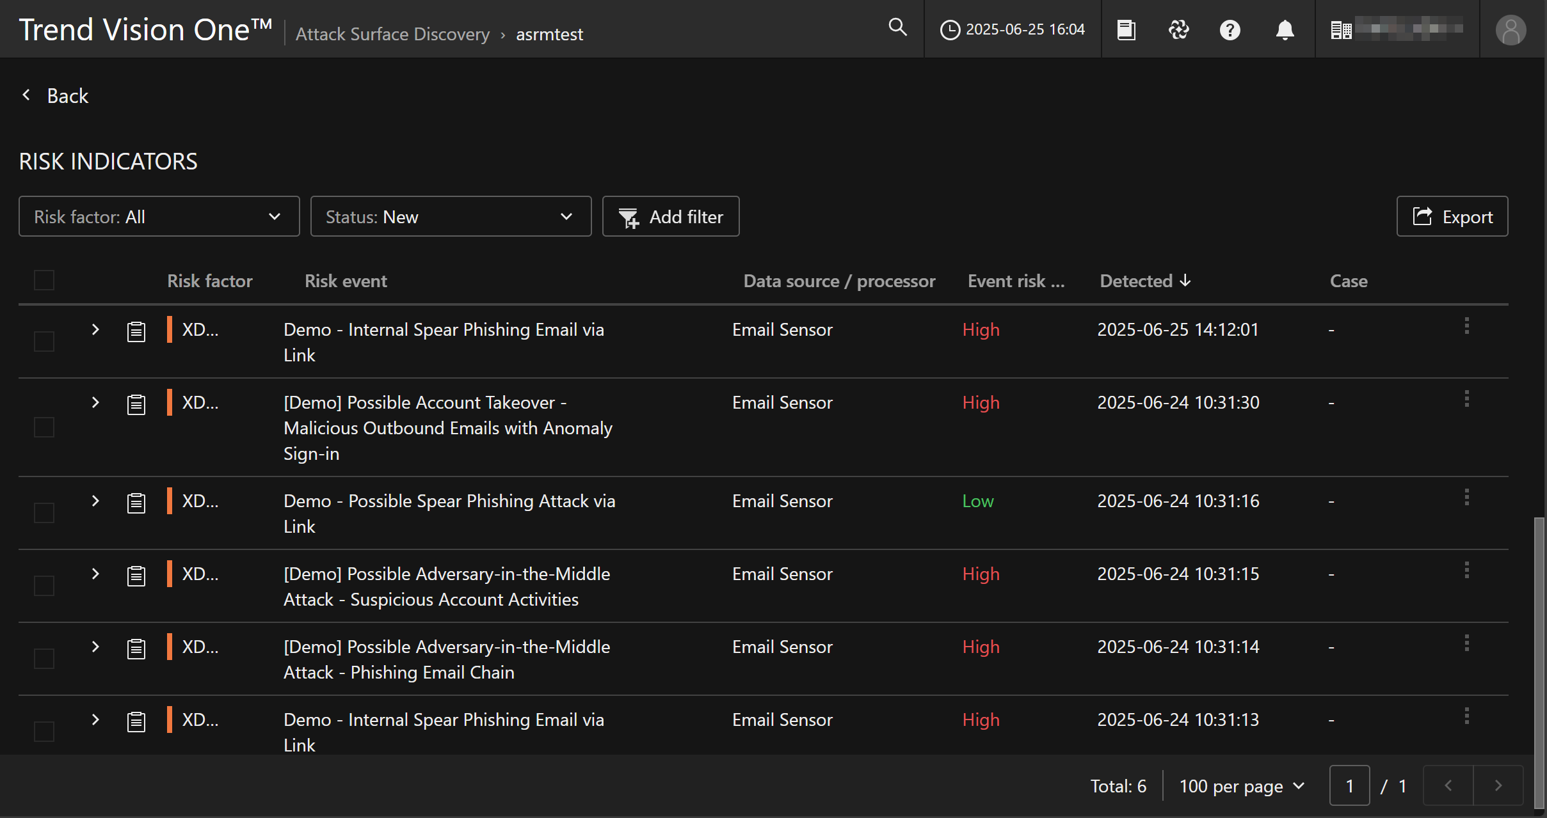The height and width of the screenshot is (818, 1547).
Task: Click the clock icon beside date and time
Action: coord(950,30)
